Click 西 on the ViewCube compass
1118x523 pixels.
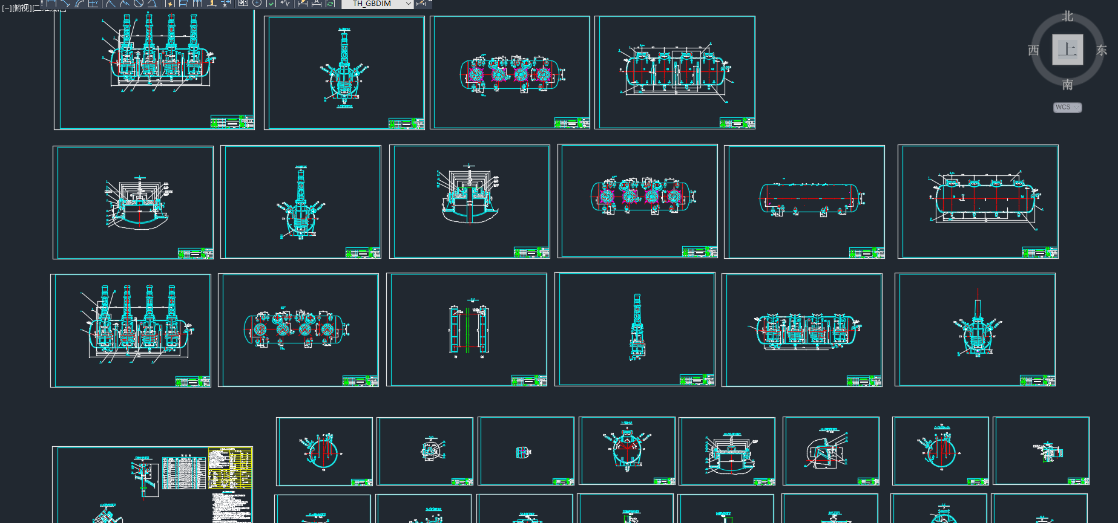1033,50
